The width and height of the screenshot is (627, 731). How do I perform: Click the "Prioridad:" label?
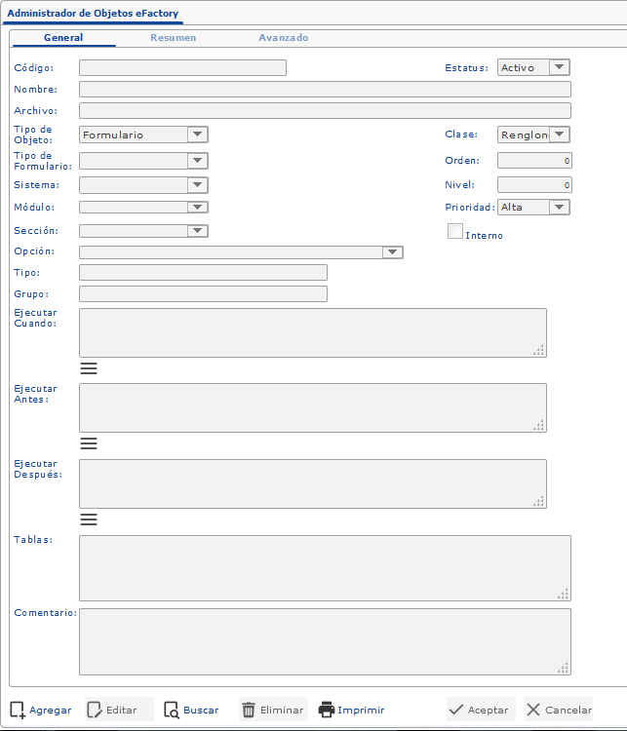(x=470, y=208)
